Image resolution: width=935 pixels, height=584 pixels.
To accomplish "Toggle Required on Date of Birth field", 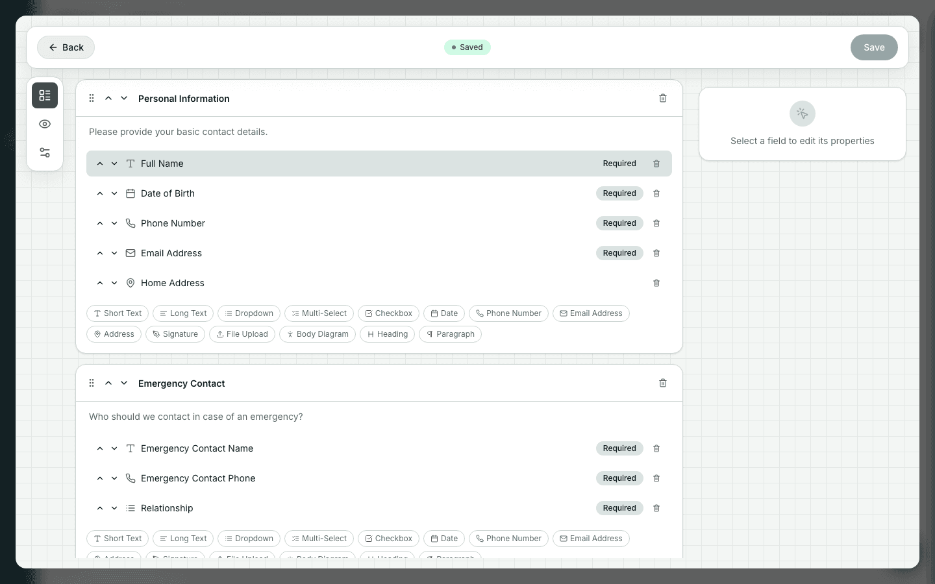I will (619, 193).
